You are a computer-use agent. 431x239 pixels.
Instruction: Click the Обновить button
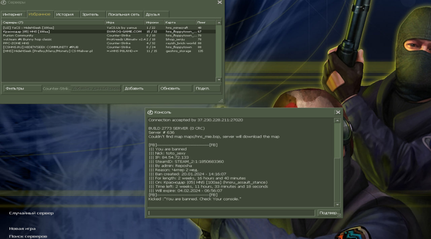[175, 88]
